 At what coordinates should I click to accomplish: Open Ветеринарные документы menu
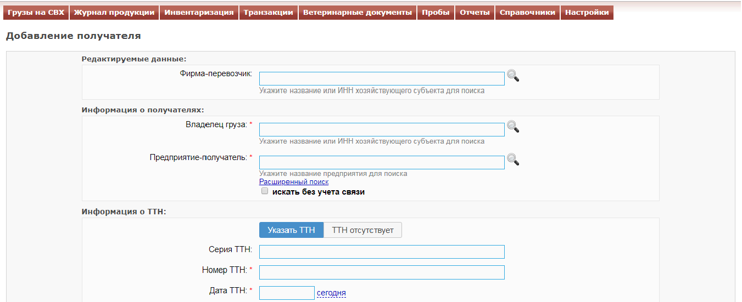point(358,13)
